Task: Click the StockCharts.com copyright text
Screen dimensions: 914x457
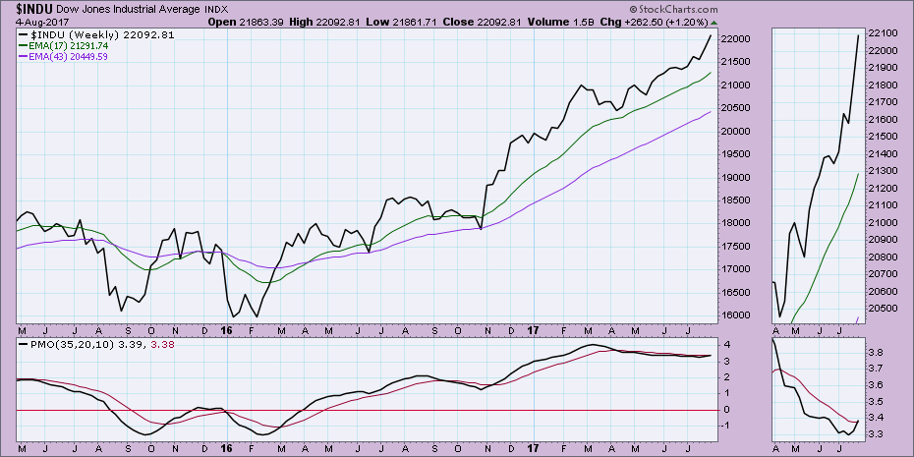Action: (x=673, y=9)
